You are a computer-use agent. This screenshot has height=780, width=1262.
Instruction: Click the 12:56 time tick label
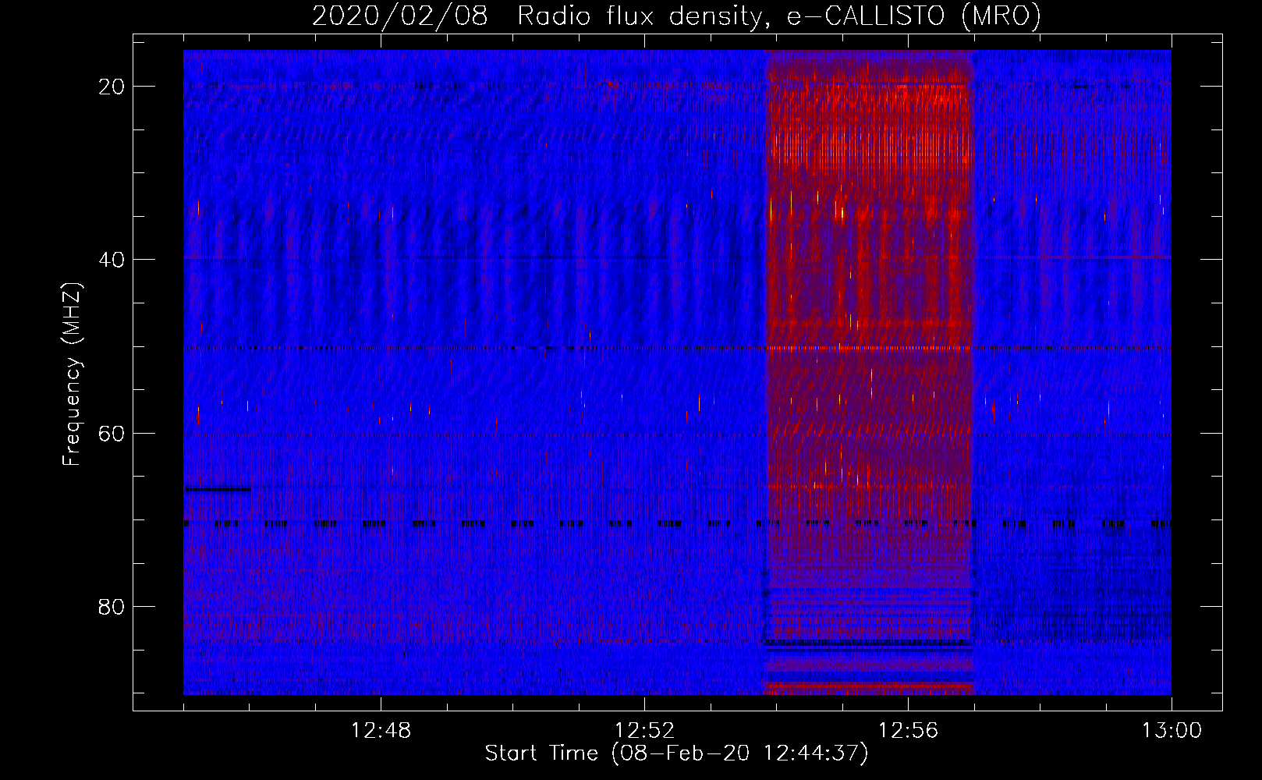pyautogui.click(x=908, y=731)
